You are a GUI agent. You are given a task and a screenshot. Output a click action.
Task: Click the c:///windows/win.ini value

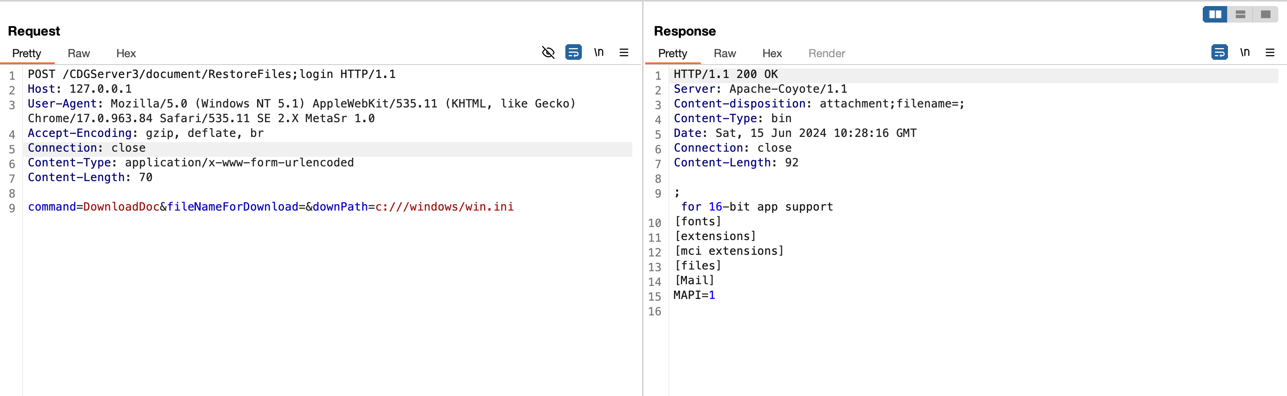coord(445,207)
